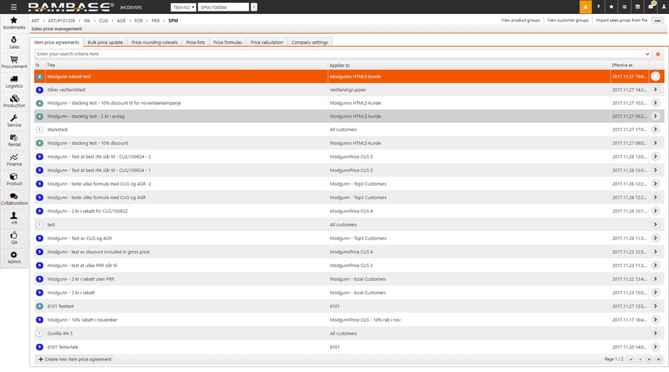Expand the search criteria dropdown arrow

click(x=648, y=54)
